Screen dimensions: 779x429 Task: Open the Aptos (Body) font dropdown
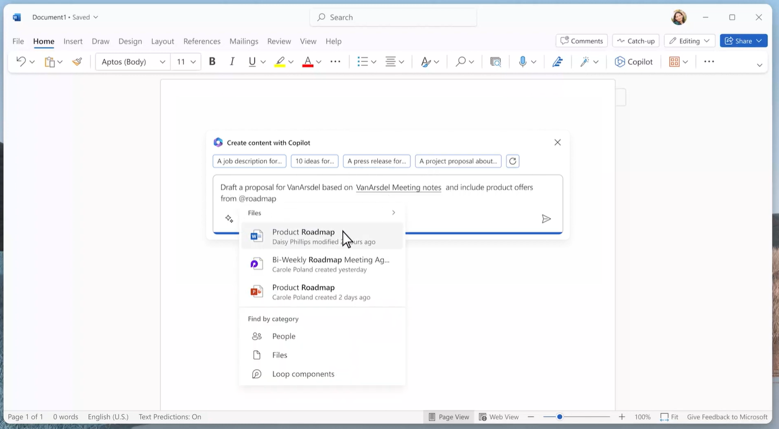coord(133,61)
